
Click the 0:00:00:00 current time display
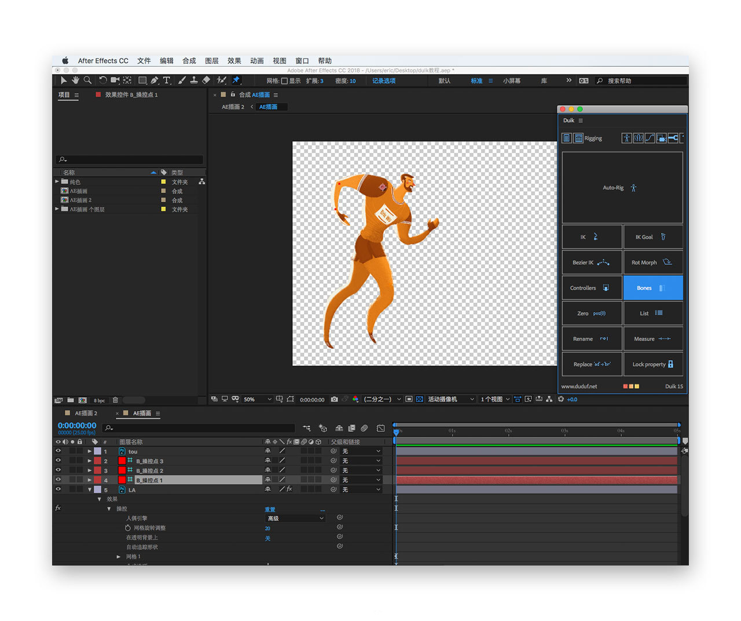(77, 426)
